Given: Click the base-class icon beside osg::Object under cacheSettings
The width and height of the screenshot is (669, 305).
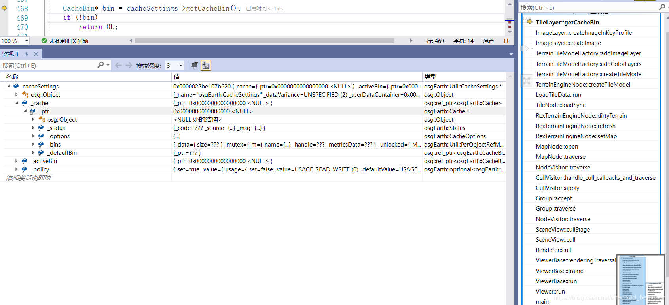Looking at the screenshot, I should 25,94.
